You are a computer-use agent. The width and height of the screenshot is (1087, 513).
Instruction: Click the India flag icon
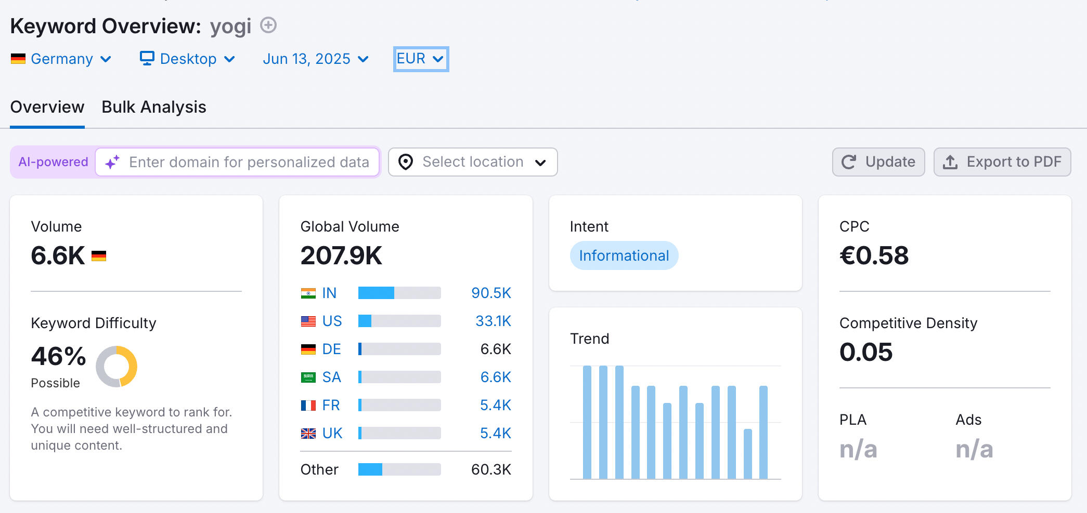point(308,293)
